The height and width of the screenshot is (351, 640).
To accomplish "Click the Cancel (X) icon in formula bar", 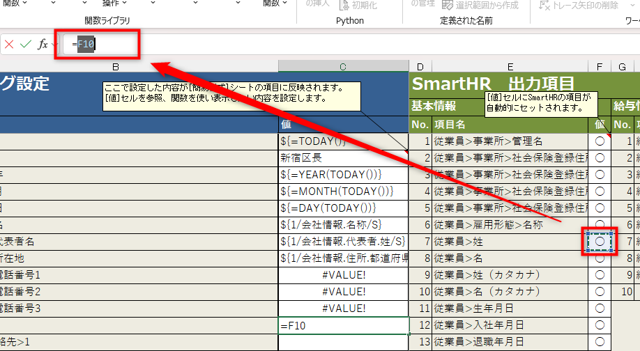I will [9, 45].
